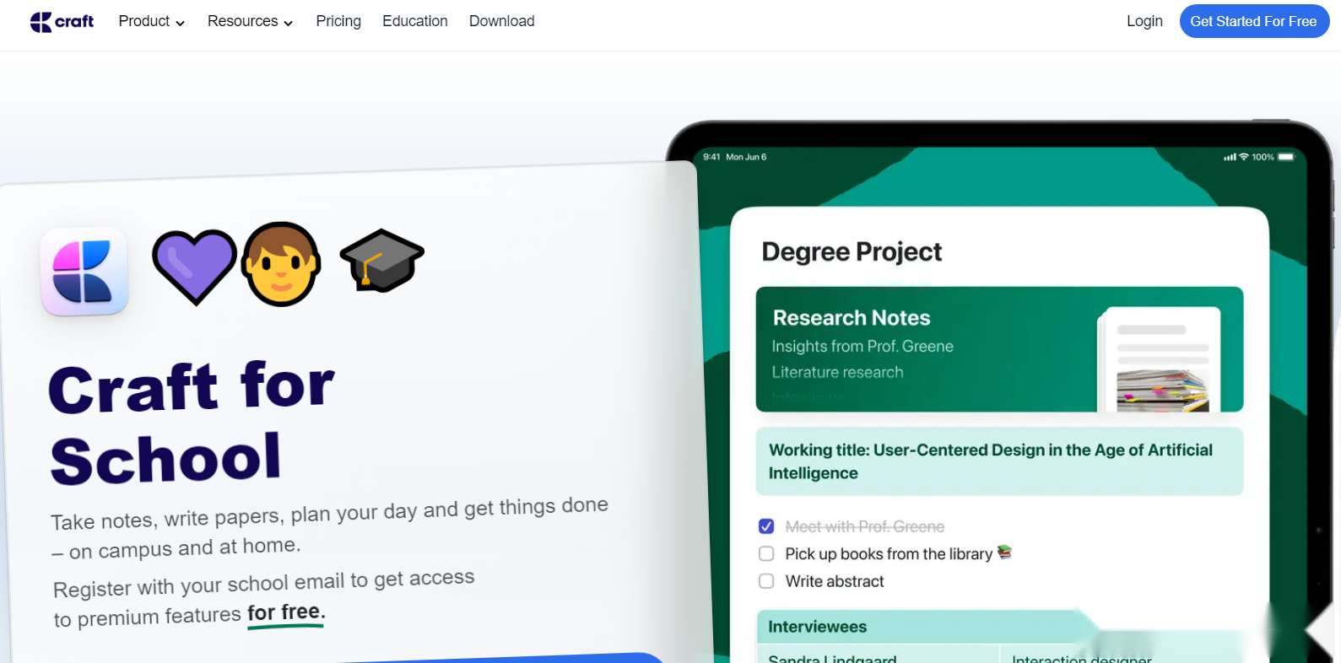Open the Pricing page
The height and width of the screenshot is (663, 1341).
pos(338,21)
